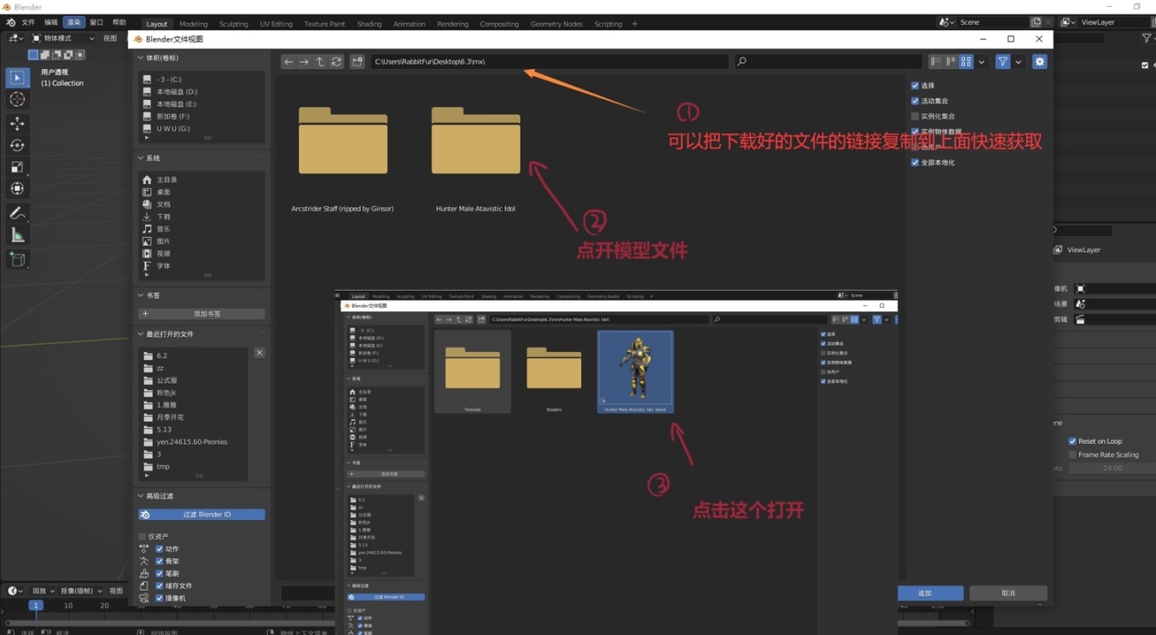Click the 取消 cancel button
1156x635 pixels.
coord(1008,593)
